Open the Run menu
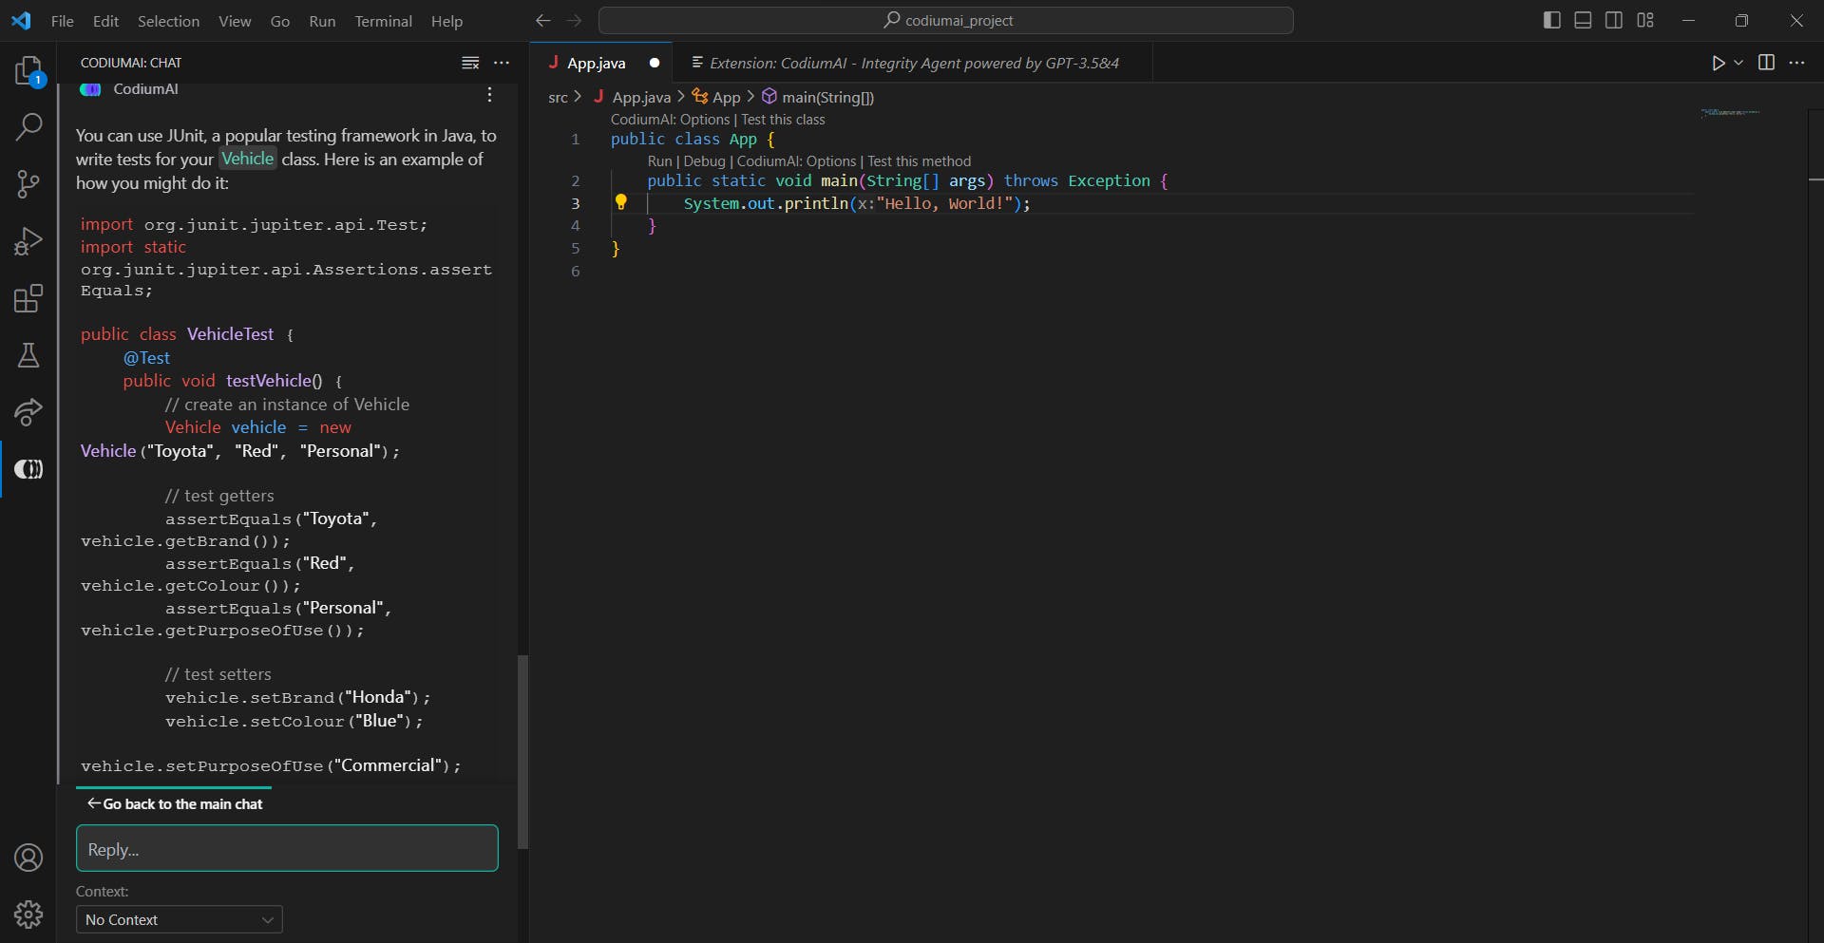1824x943 pixels. click(322, 21)
